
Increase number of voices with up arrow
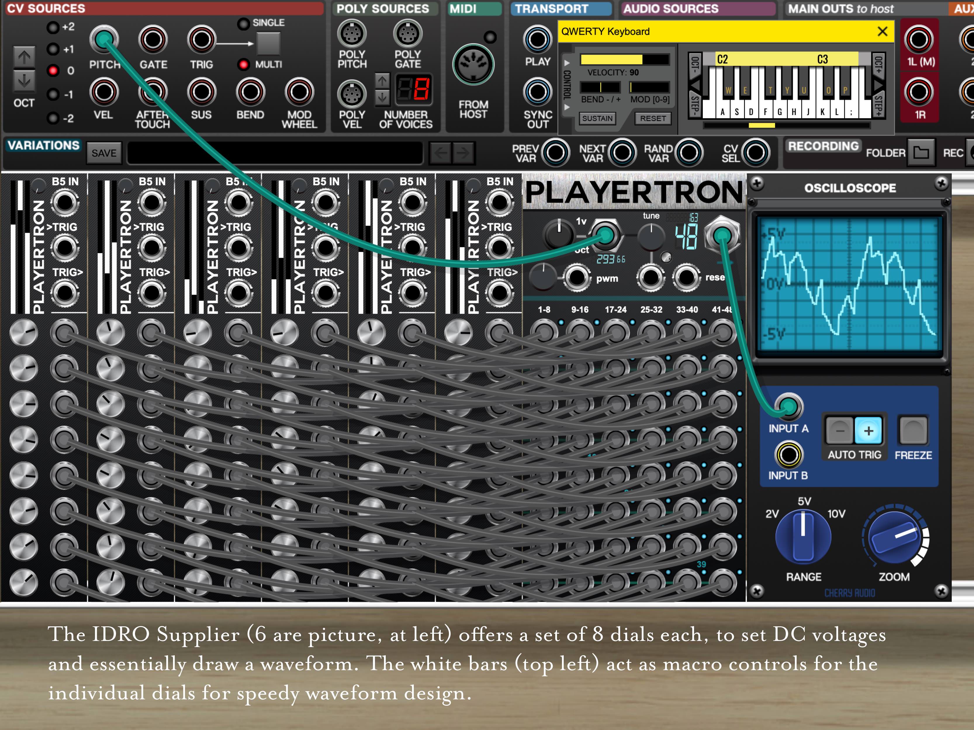point(382,81)
